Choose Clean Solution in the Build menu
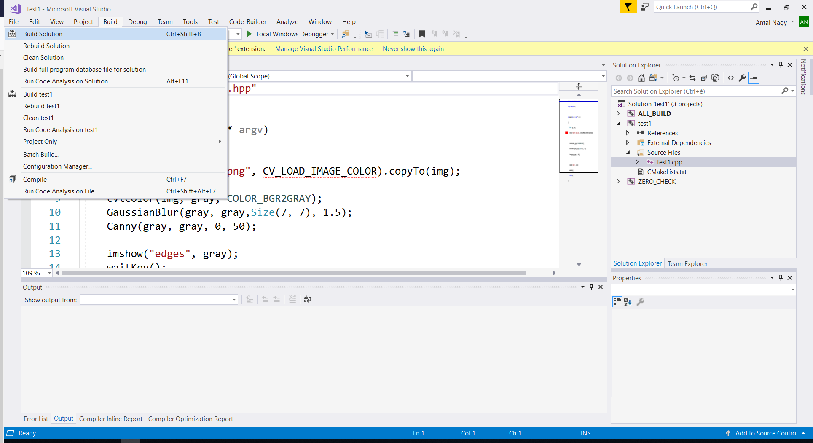The width and height of the screenshot is (813, 443). coord(115,57)
